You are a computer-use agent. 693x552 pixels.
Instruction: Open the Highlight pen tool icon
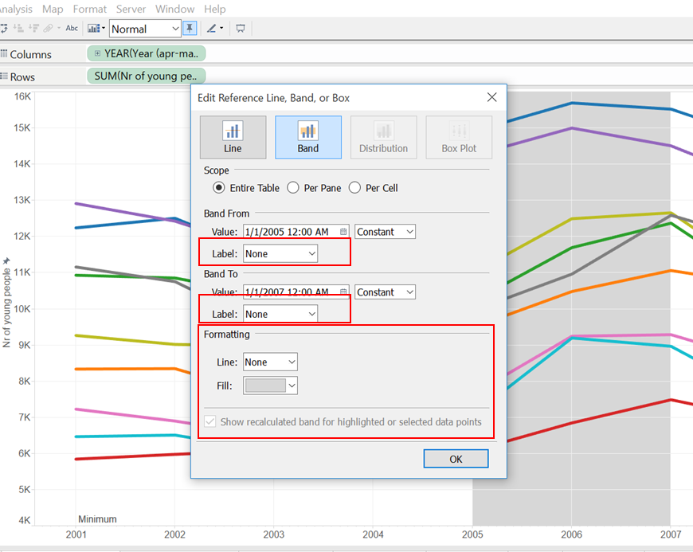(212, 29)
